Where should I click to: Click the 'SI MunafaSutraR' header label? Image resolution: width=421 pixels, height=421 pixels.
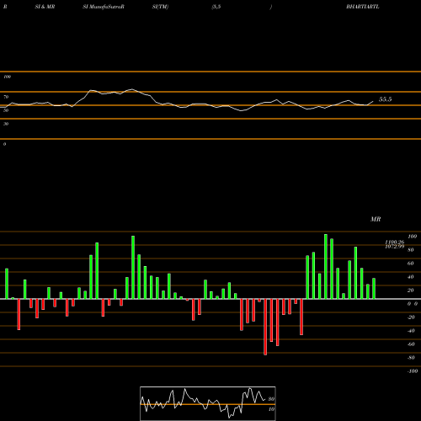tap(104, 7)
